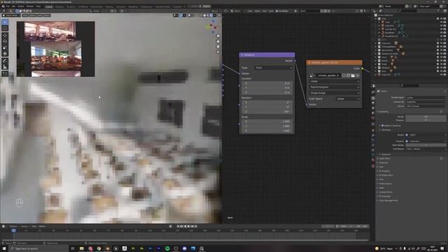This screenshot has width=448, height=252.
Task: Click the Windows taskbar search box
Action: point(38,248)
